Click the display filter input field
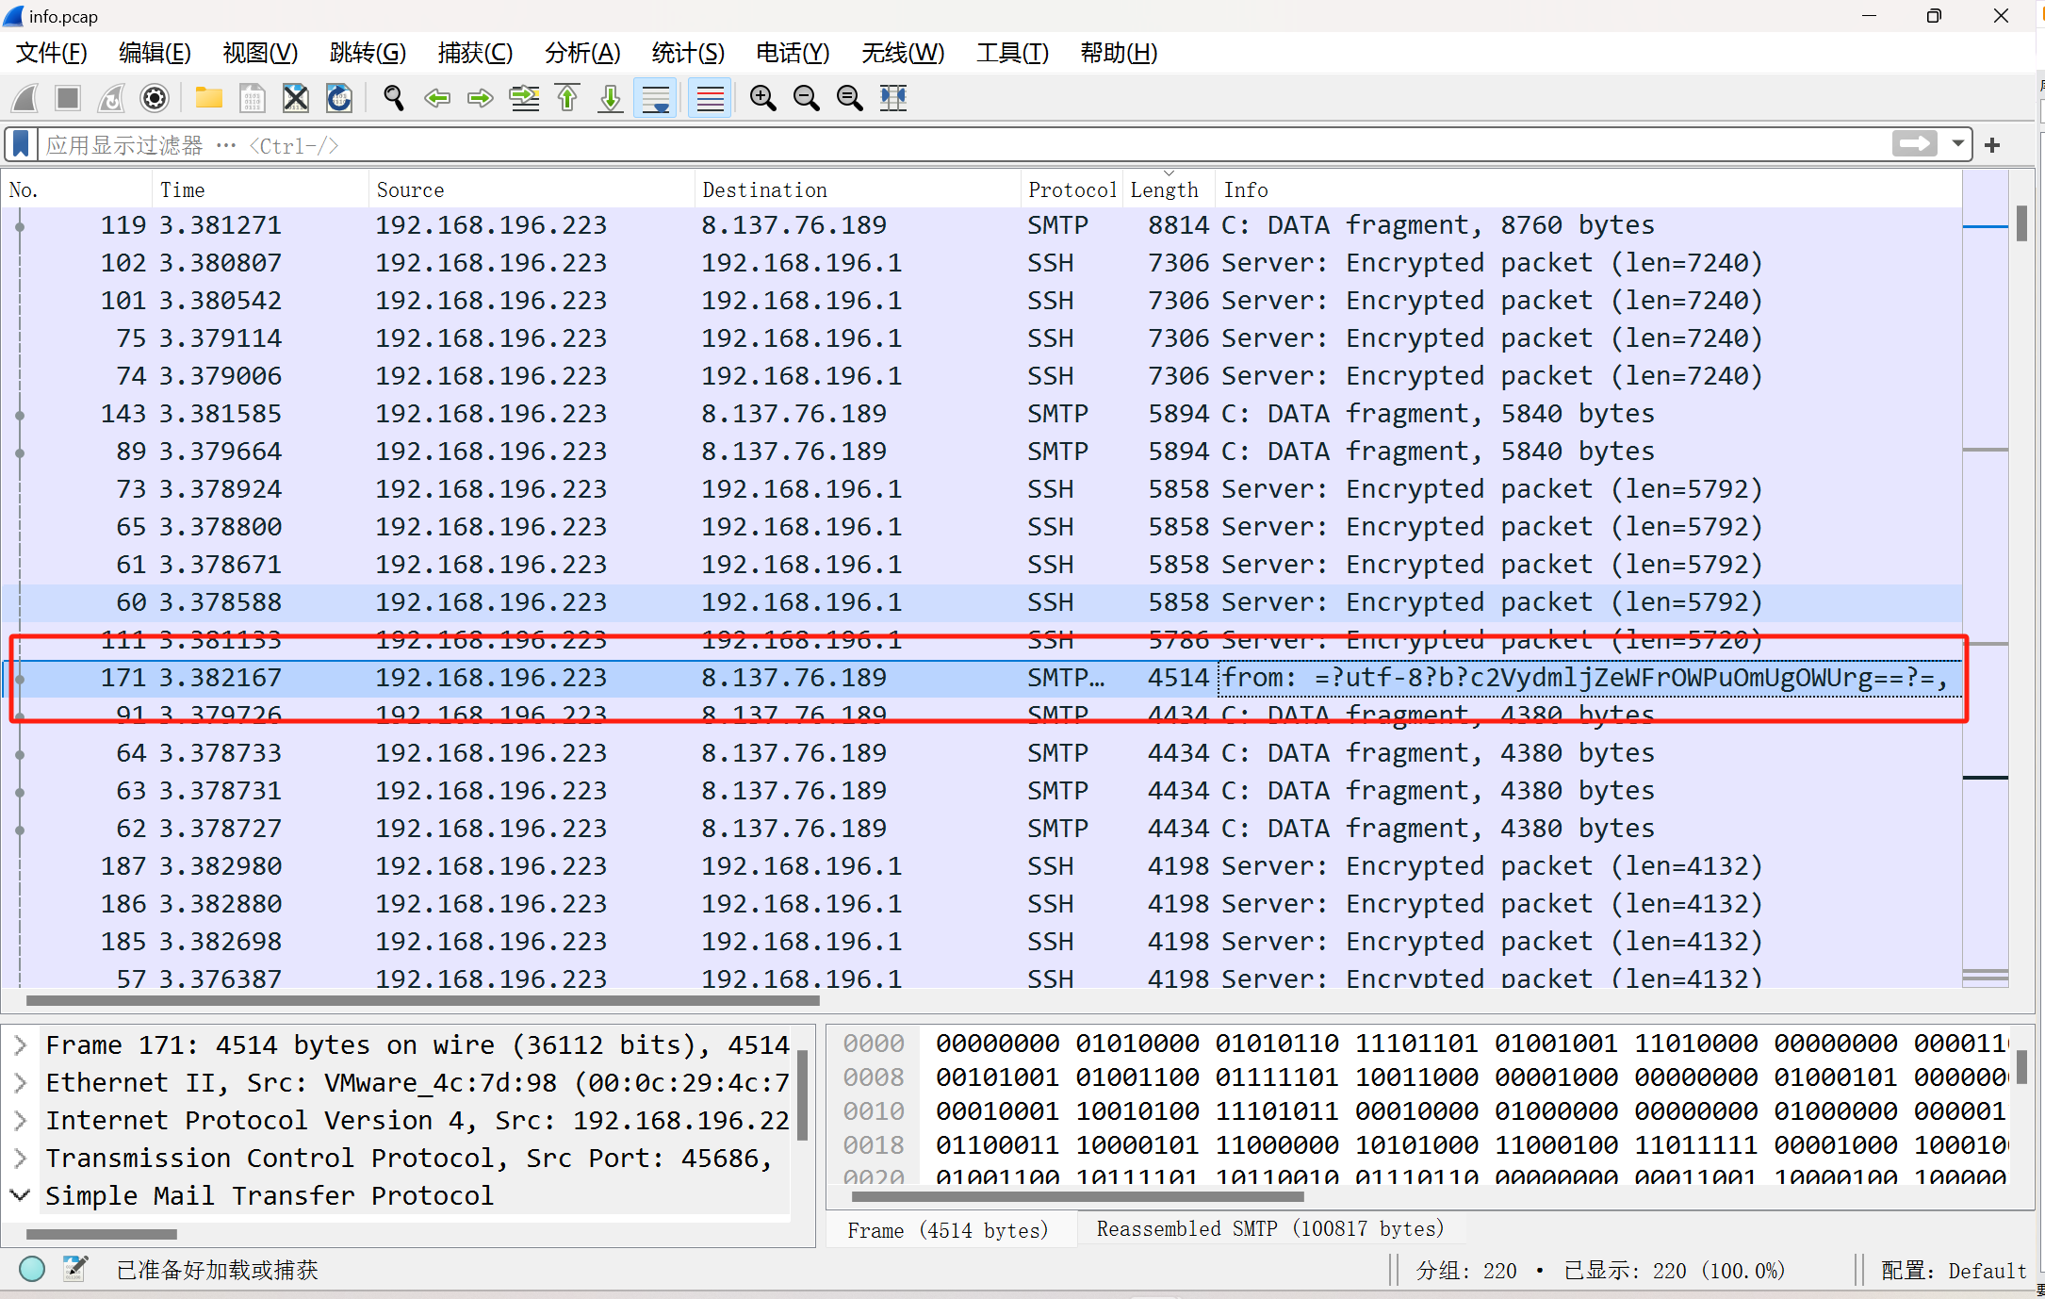The image size is (2045, 1299). [x=961, y=145]
